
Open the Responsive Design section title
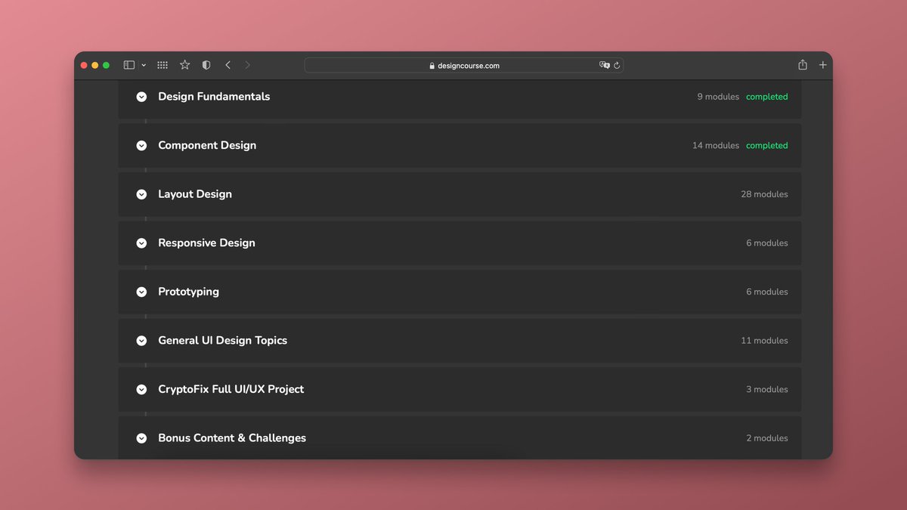pos(206,243)
